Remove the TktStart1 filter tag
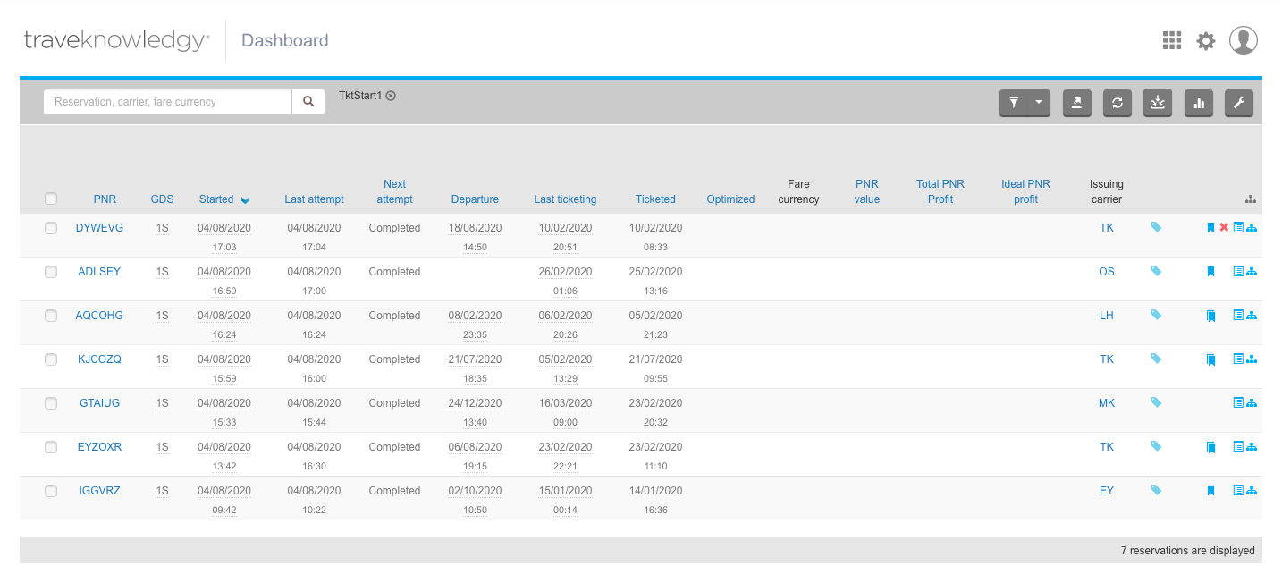Image resolution: width=1282 pixels, height=566 pixels. (391, 96)
